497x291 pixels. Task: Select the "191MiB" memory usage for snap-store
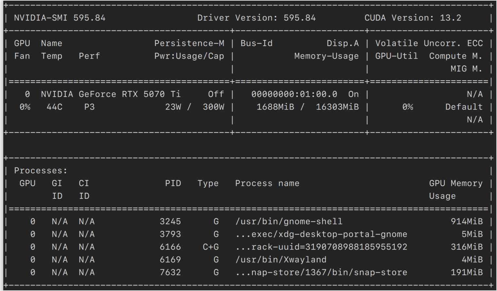[x=467, y=272]
